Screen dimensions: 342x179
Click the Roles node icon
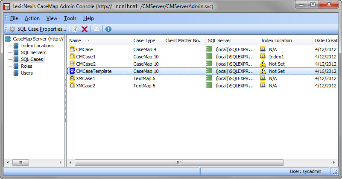tap(16, 66)
